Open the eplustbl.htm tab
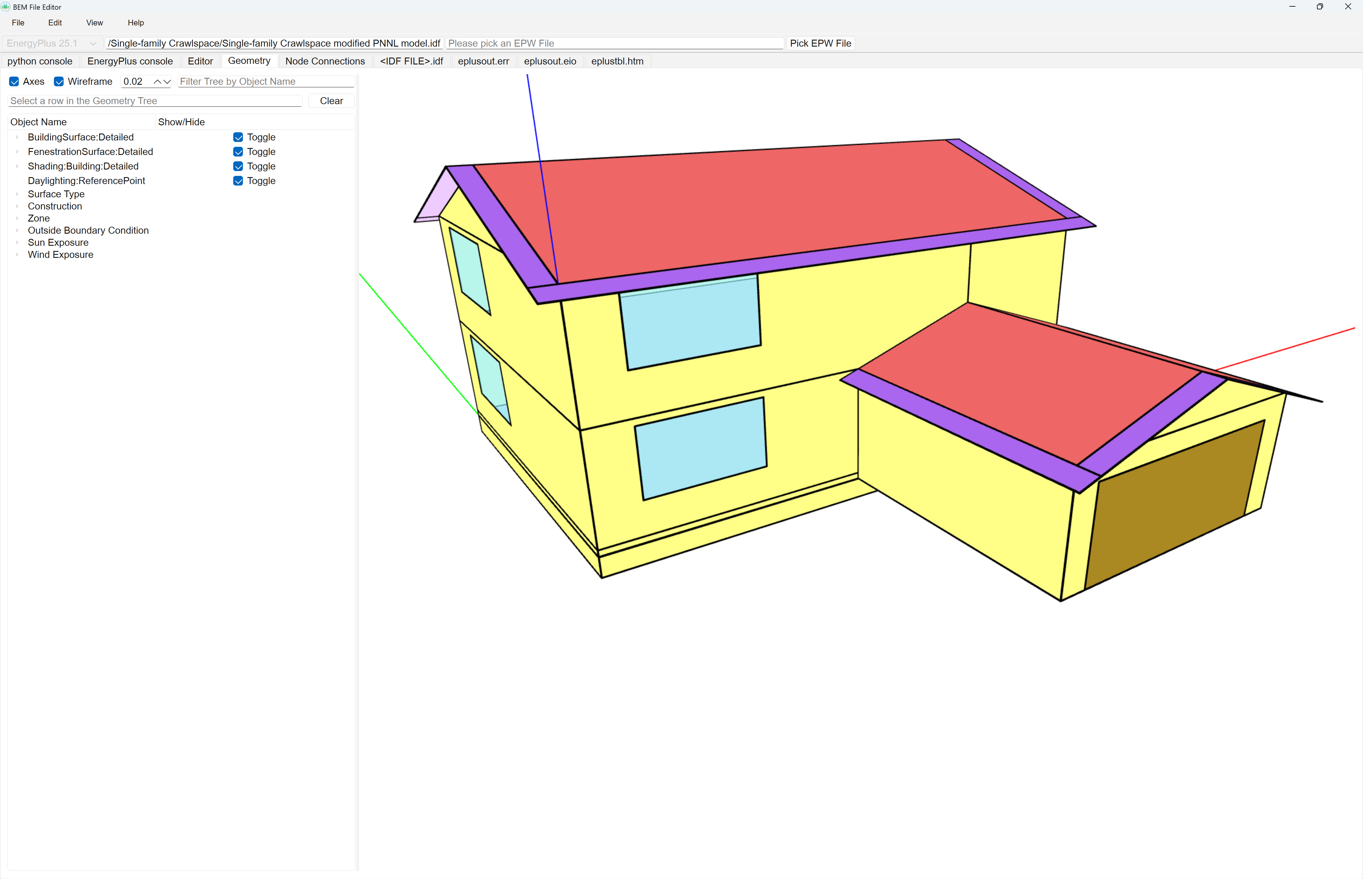Viewport: 1363px width, 879px height. [617, 61]
